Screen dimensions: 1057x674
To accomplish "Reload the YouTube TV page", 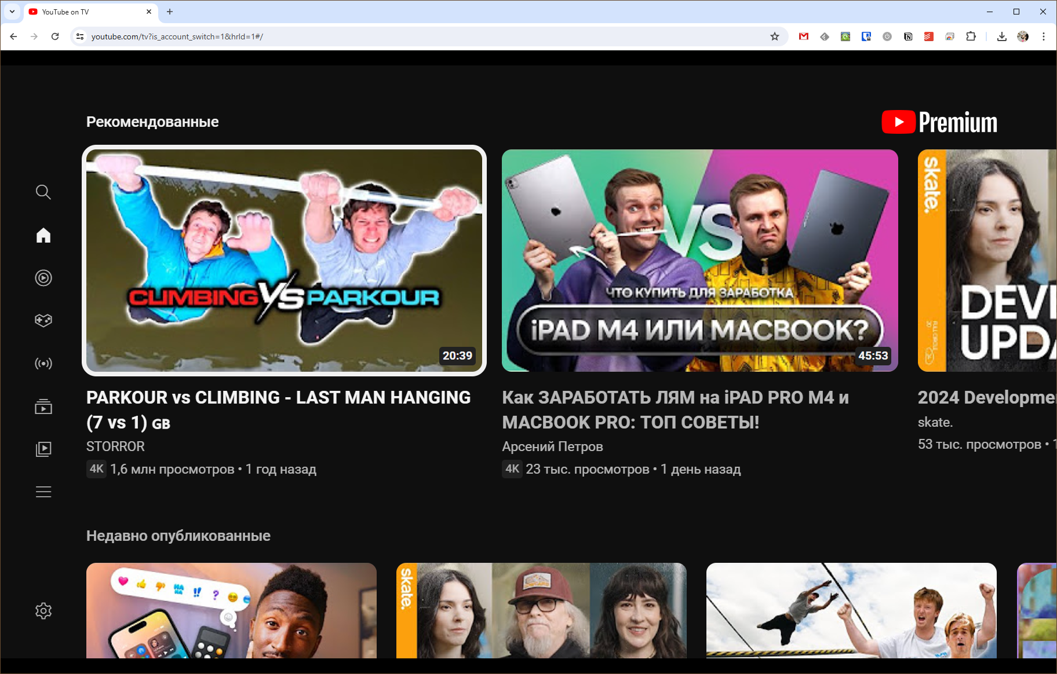I will (x=55, y=36).
